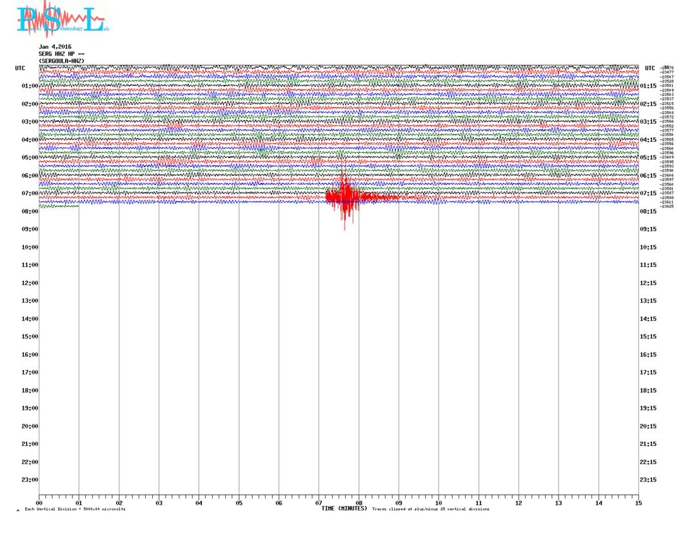The image size is (692, 544).
Task: Click minute 15 on the bottom time axis
Action: click(x=638, y=503)
